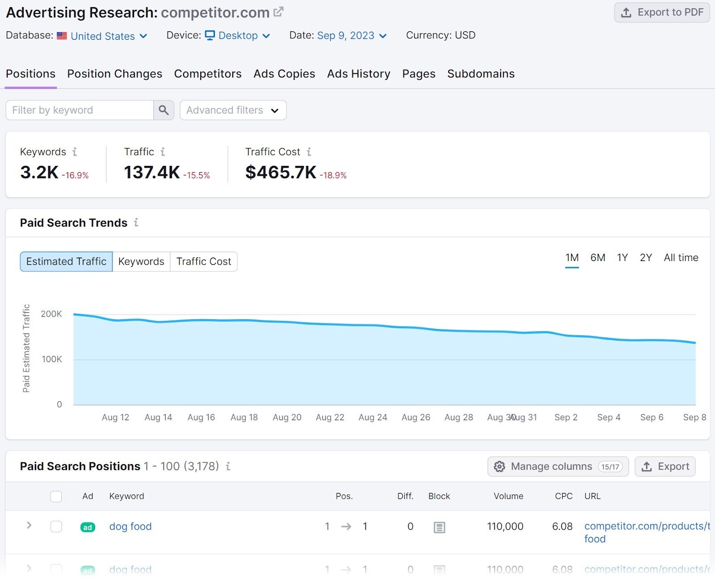Screen dimensions: 715x583
Task: Click the Export upload icon above the positions table
Action: click(x=647, y=466)
